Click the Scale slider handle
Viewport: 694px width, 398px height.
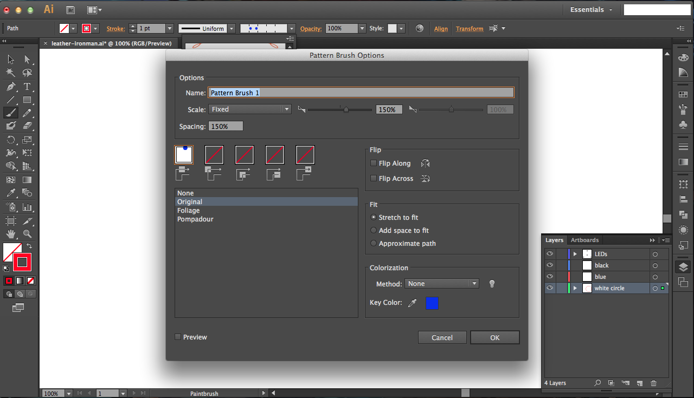point(346,109)
